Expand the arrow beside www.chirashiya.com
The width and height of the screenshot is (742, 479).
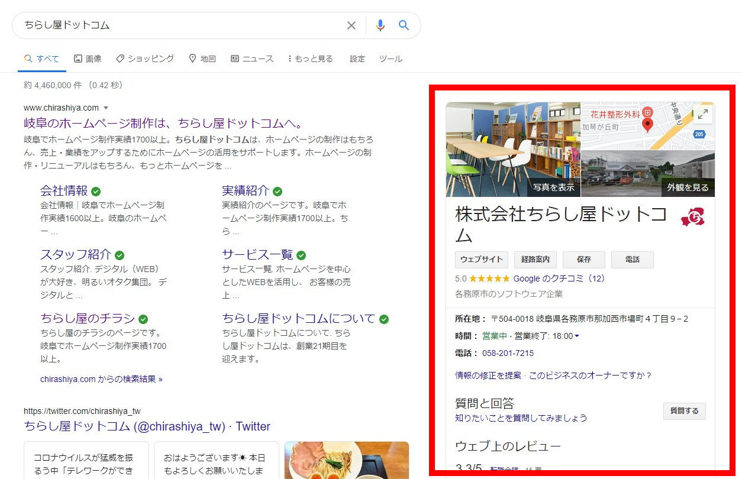coord(106,108)
